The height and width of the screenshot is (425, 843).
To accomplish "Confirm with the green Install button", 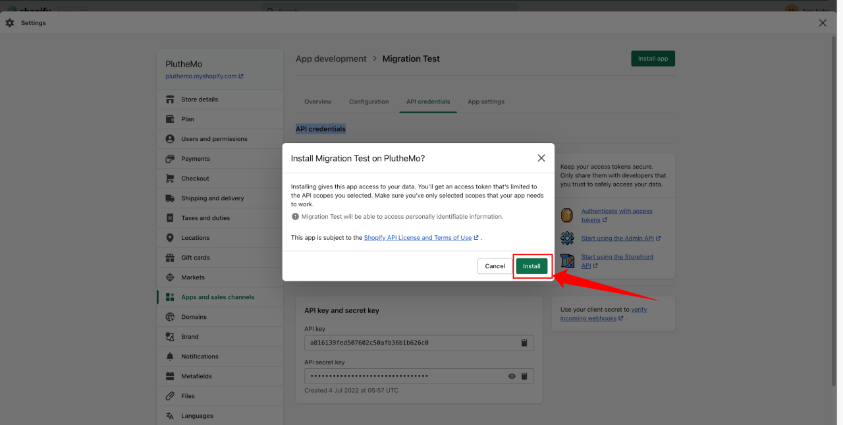I will point(531,266).
